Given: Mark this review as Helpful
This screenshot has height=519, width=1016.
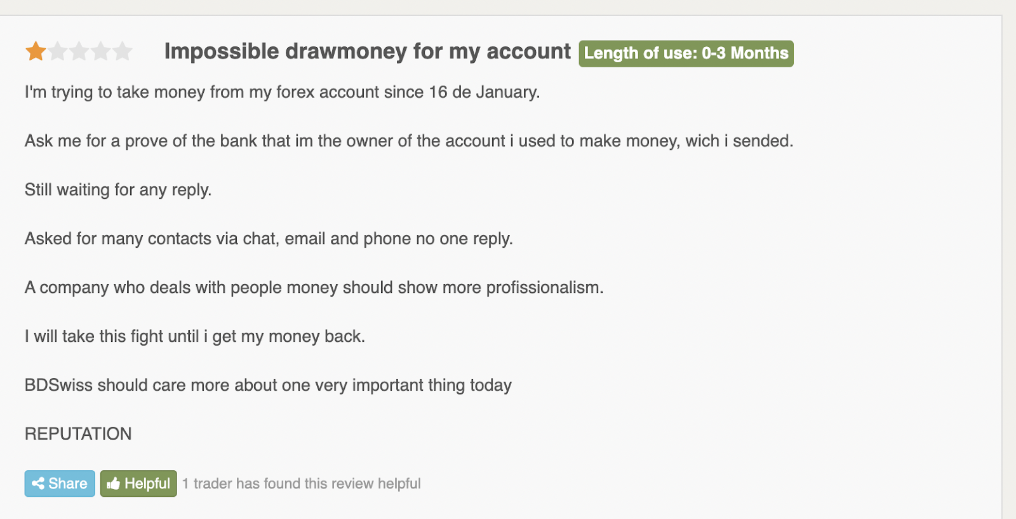Looking at the screenshot, I should coord(138,483).
